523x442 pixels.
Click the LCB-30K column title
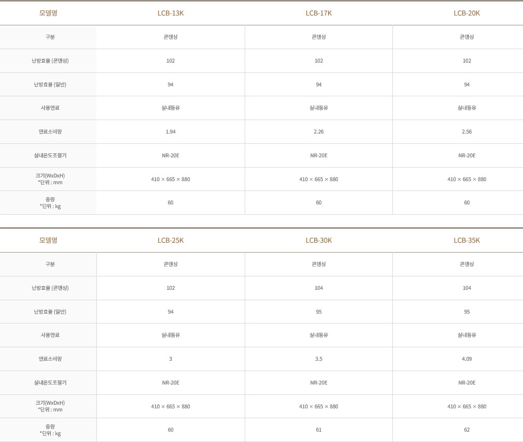pyautogui.click(x=319, y=240)
